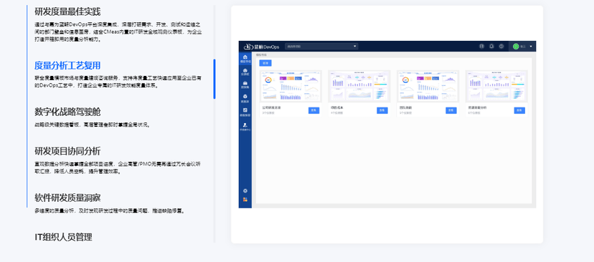Switch to 数字化战略驾驶舱 section
The height and width of the screenshot is (262, 594).
[67, 112]
